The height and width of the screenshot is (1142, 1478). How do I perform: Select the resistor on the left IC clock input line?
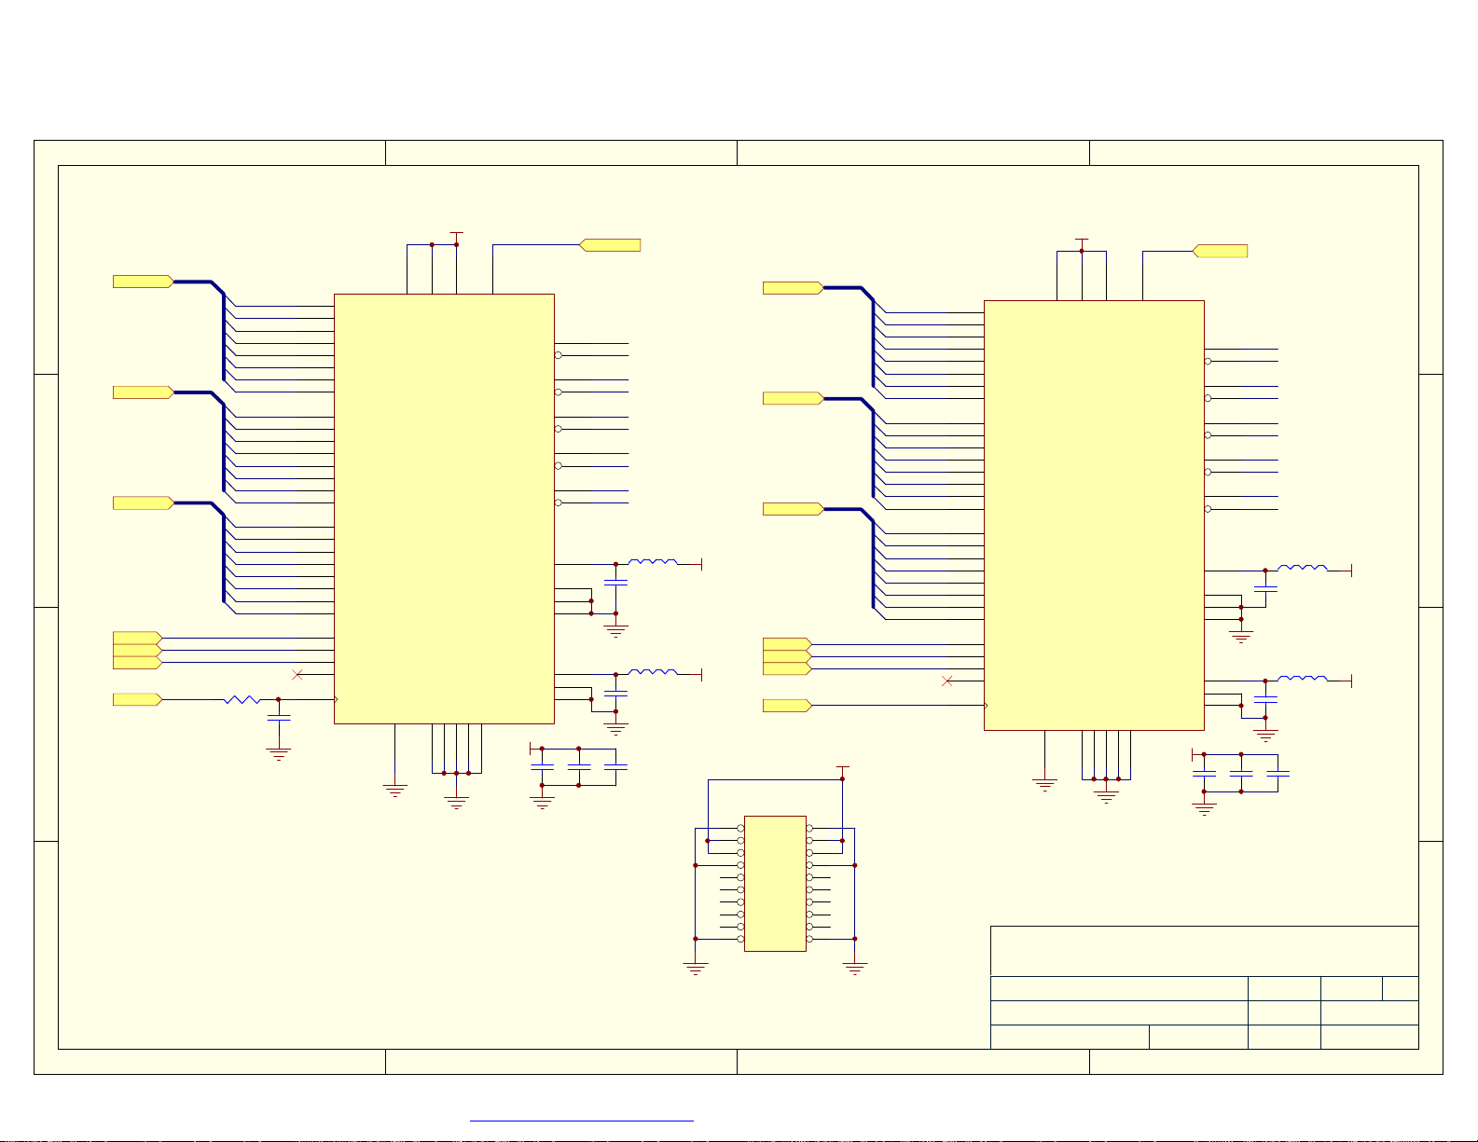[x=242, y=699]
